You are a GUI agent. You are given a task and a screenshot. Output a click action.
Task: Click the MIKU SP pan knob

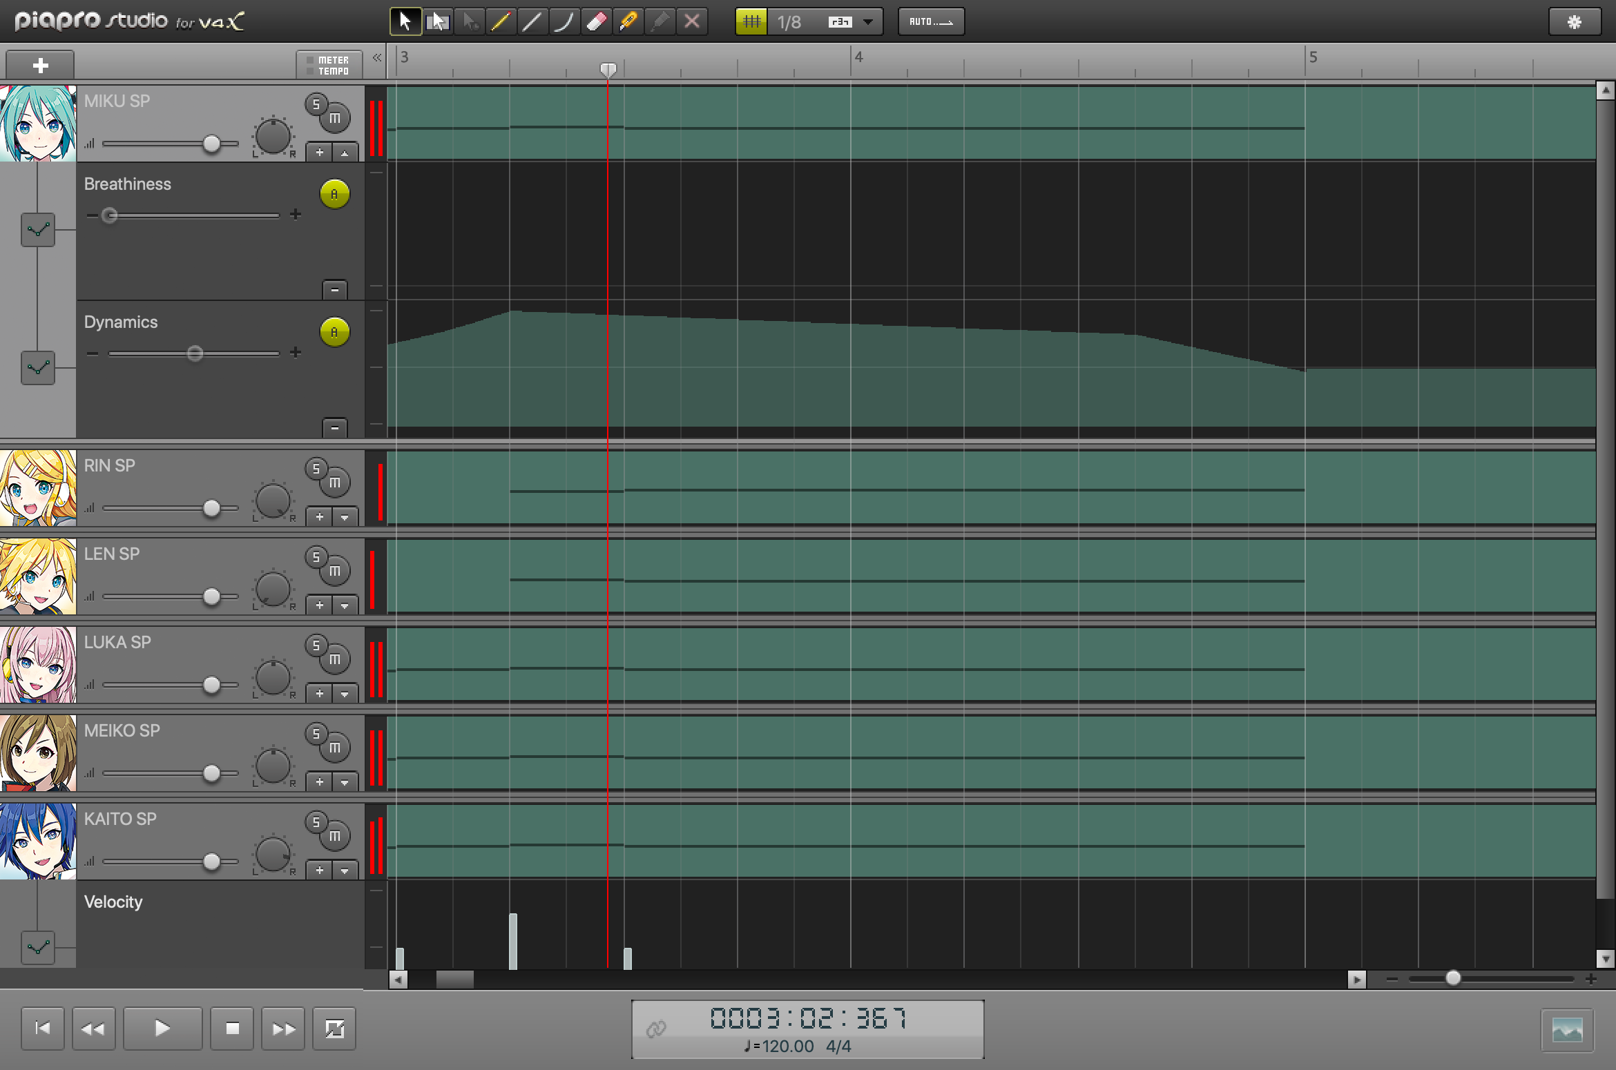coord(273,137)
